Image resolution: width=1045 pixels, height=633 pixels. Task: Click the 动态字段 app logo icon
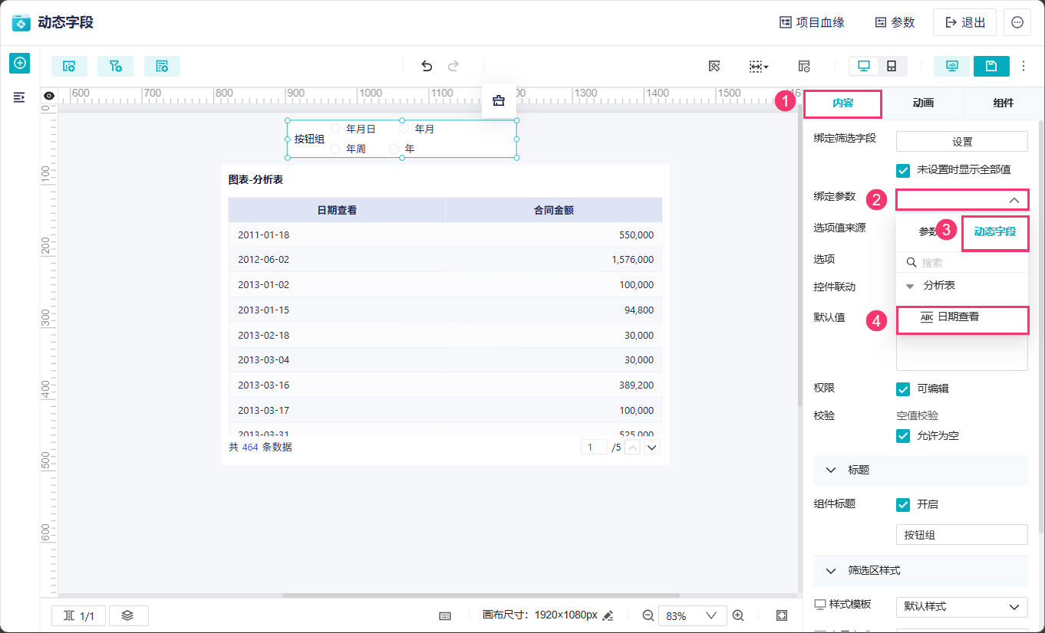(x=21, y=22)
